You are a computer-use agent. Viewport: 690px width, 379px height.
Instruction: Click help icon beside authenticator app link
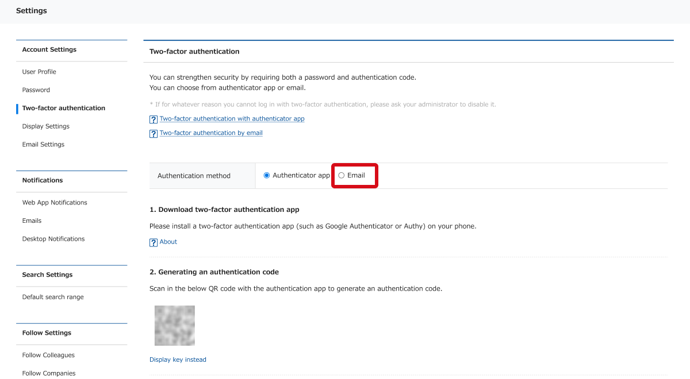coord(154,119)
